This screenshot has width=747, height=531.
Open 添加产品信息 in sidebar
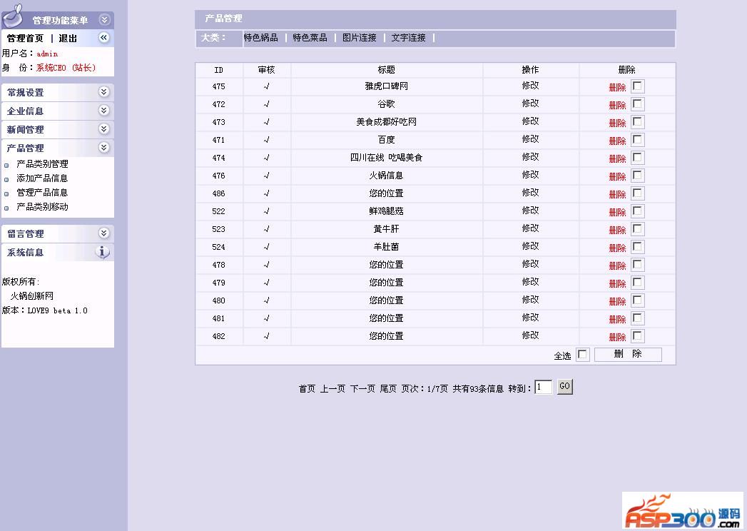42,178
